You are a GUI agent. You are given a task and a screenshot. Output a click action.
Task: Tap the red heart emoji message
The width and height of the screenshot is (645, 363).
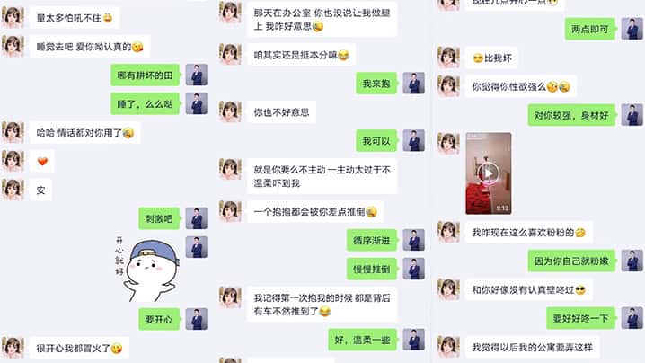pyautogui.click(x=42, y=162)
